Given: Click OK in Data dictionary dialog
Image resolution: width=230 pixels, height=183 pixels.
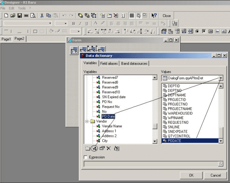Looking at the screenshot, I should tap(191, 175).
